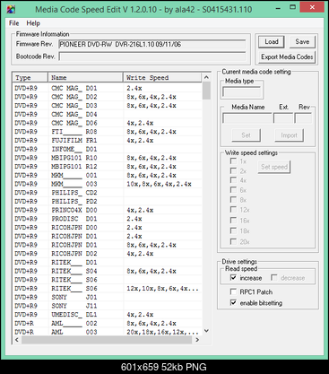Toggle the 20x write speed checkbox
This screenshot has width=329, height=374.
pos(233,241)
